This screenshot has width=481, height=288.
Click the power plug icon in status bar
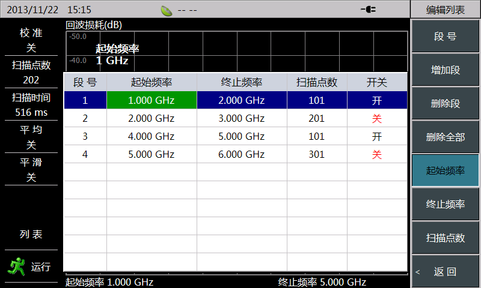[x=368, y=9]
